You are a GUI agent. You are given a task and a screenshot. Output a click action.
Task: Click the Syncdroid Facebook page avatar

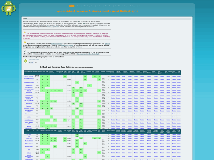26,61
